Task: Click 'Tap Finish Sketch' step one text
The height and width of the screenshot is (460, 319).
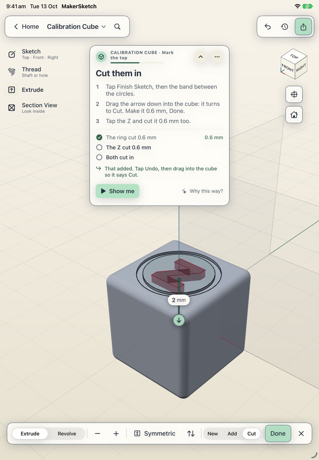Action: [161, 90]
